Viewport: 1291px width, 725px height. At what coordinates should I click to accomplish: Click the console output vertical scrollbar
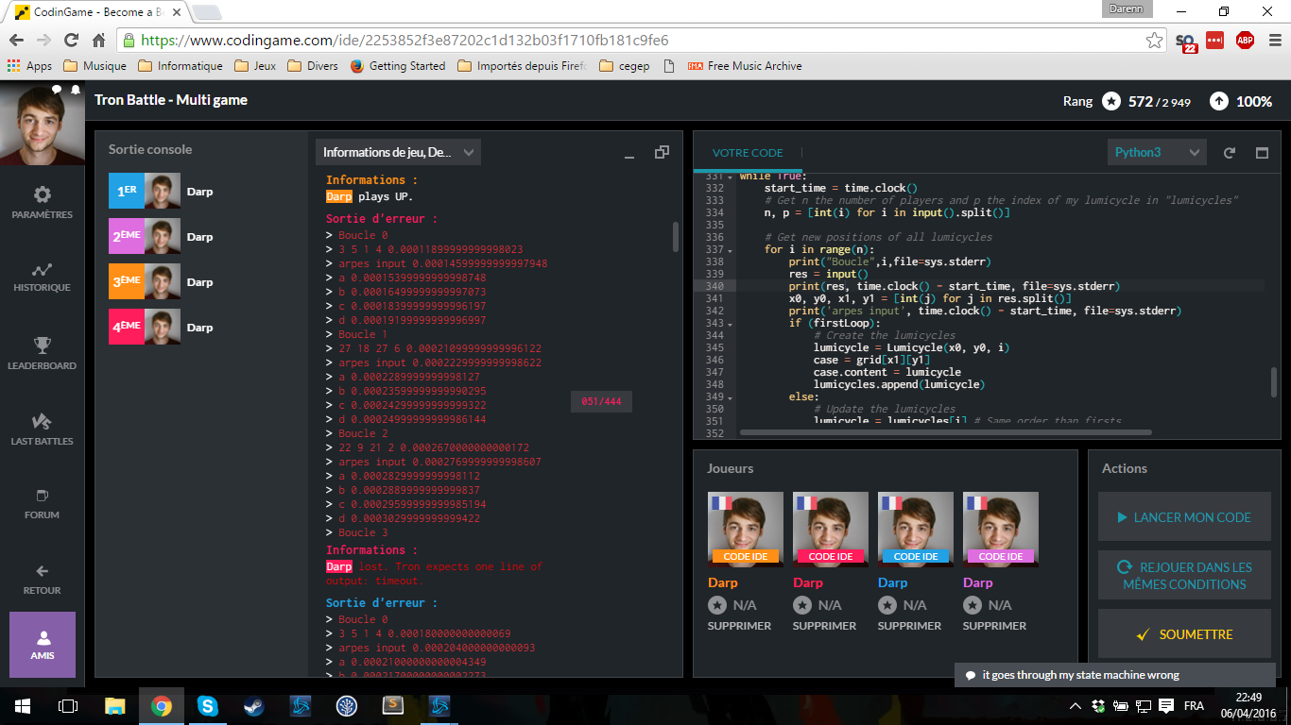(x=675, y=236)
